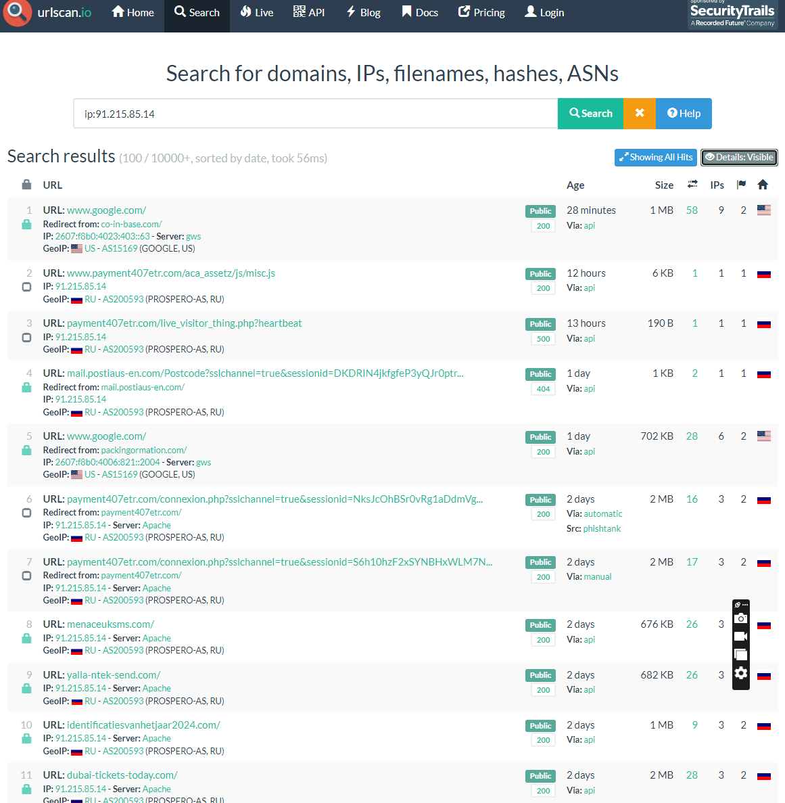Click the phishtank source link

(602, 529)
